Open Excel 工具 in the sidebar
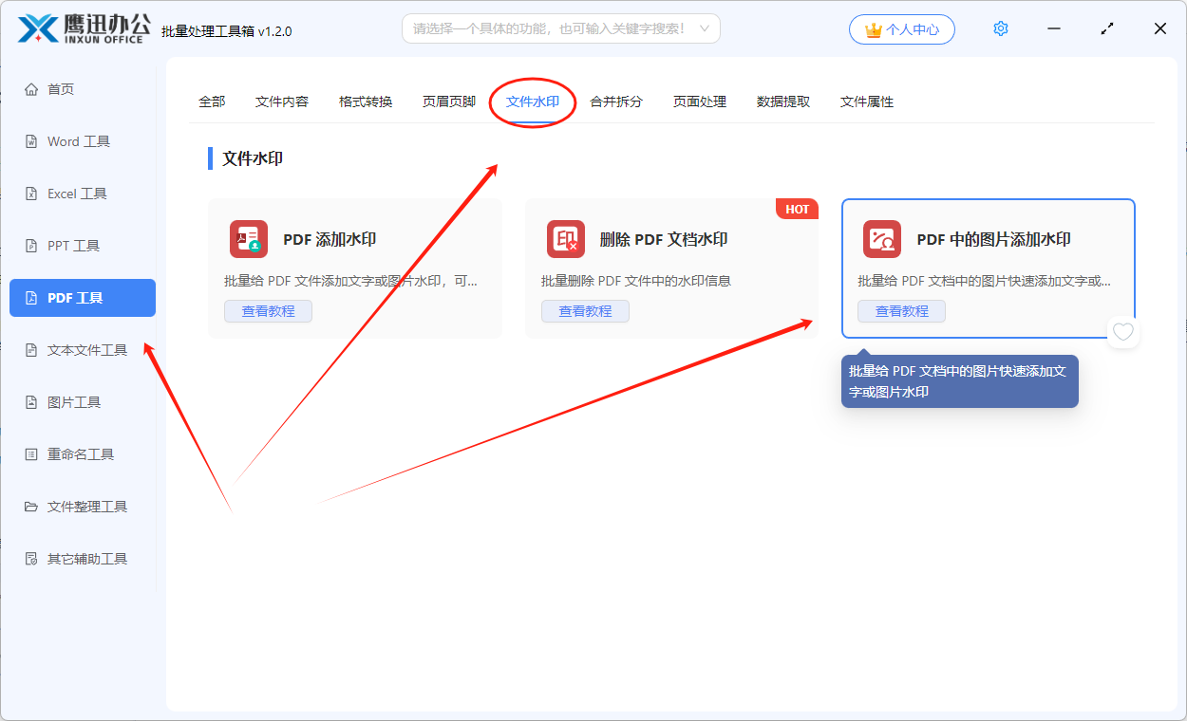 pyautogui.click(x=83, y=194)
